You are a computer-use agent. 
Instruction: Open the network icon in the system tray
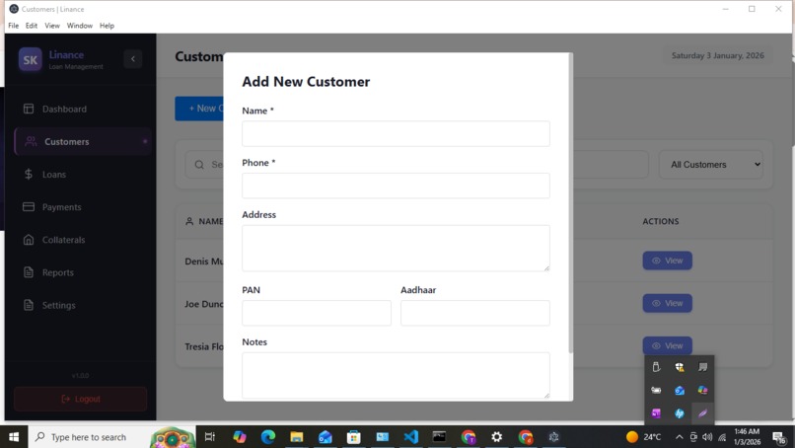[x=722, y=437]
